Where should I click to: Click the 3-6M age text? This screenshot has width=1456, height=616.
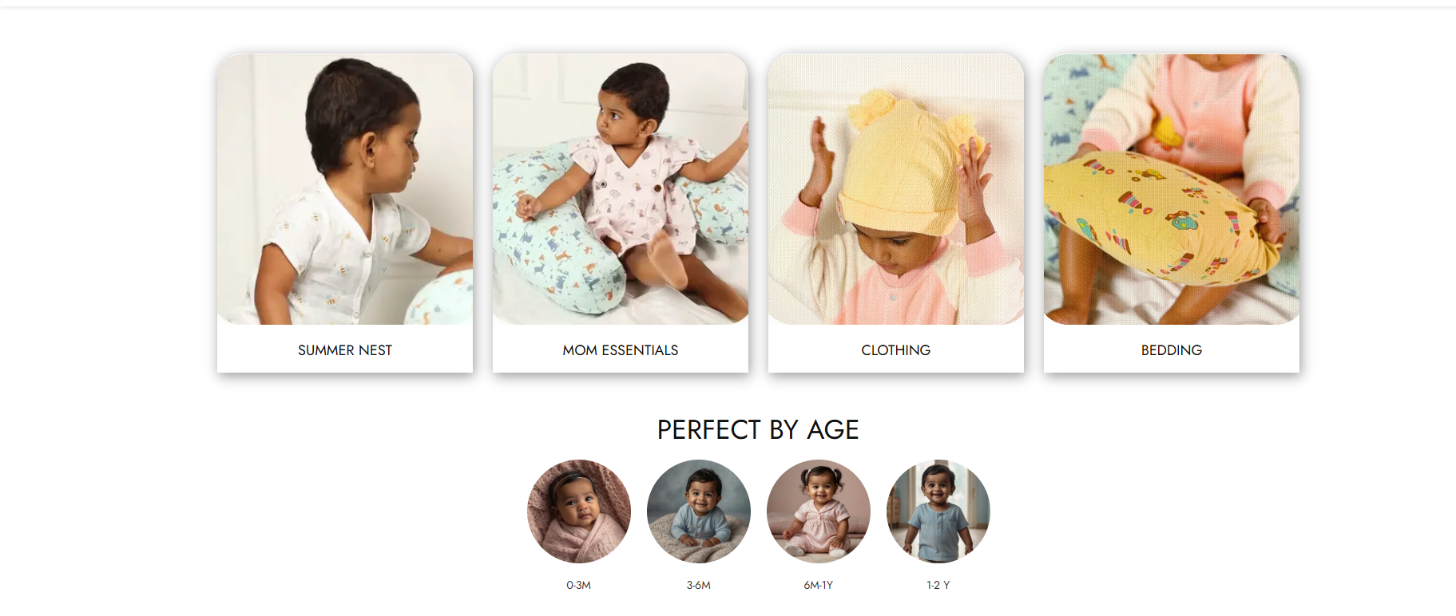click(x=699, y=585)
